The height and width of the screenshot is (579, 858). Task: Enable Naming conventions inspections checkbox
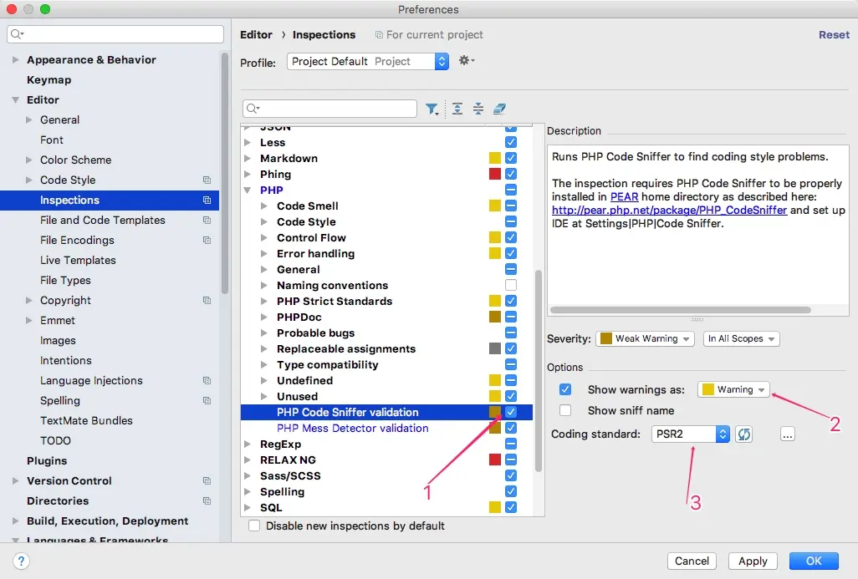(510, 285)
